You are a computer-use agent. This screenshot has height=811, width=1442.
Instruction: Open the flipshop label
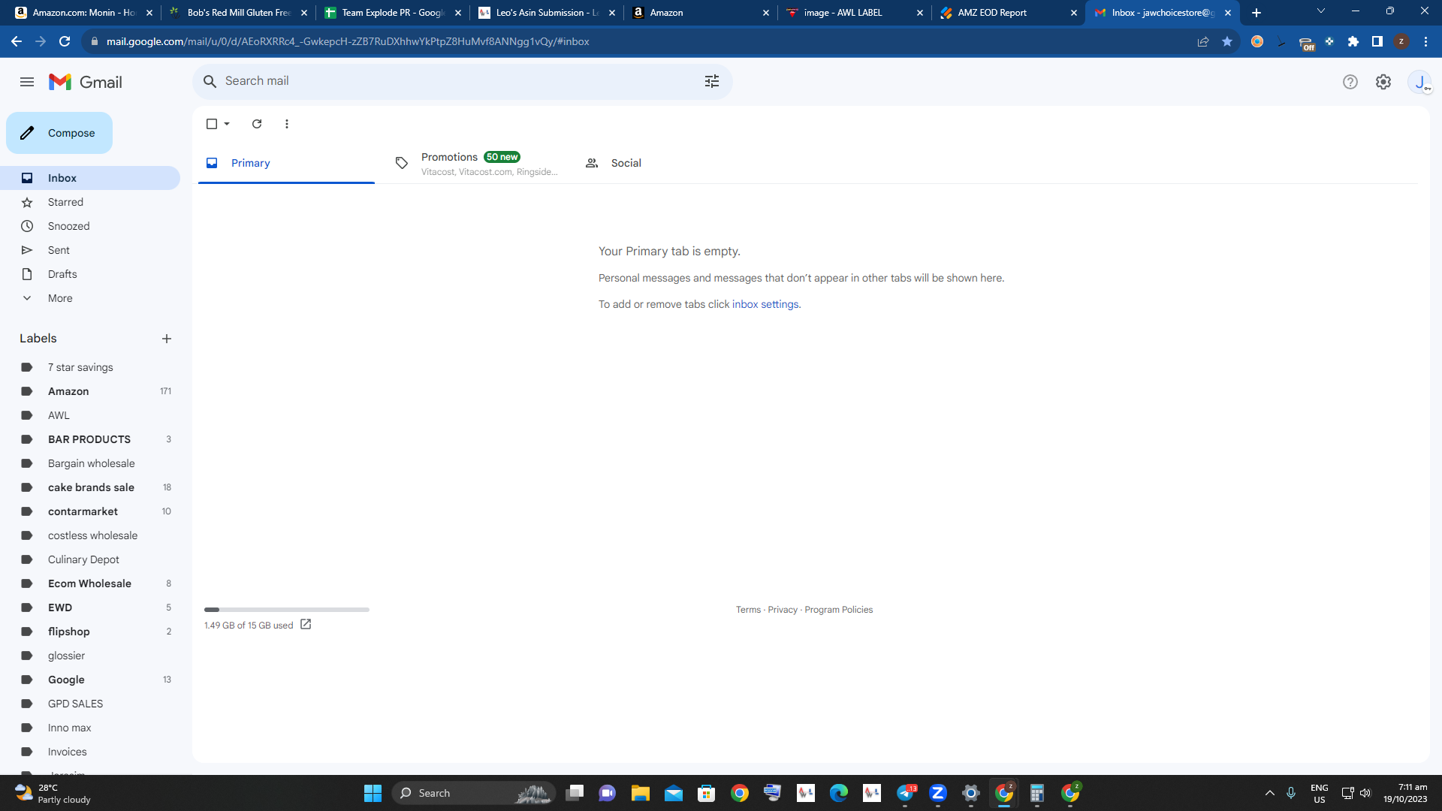pos(90,632)
